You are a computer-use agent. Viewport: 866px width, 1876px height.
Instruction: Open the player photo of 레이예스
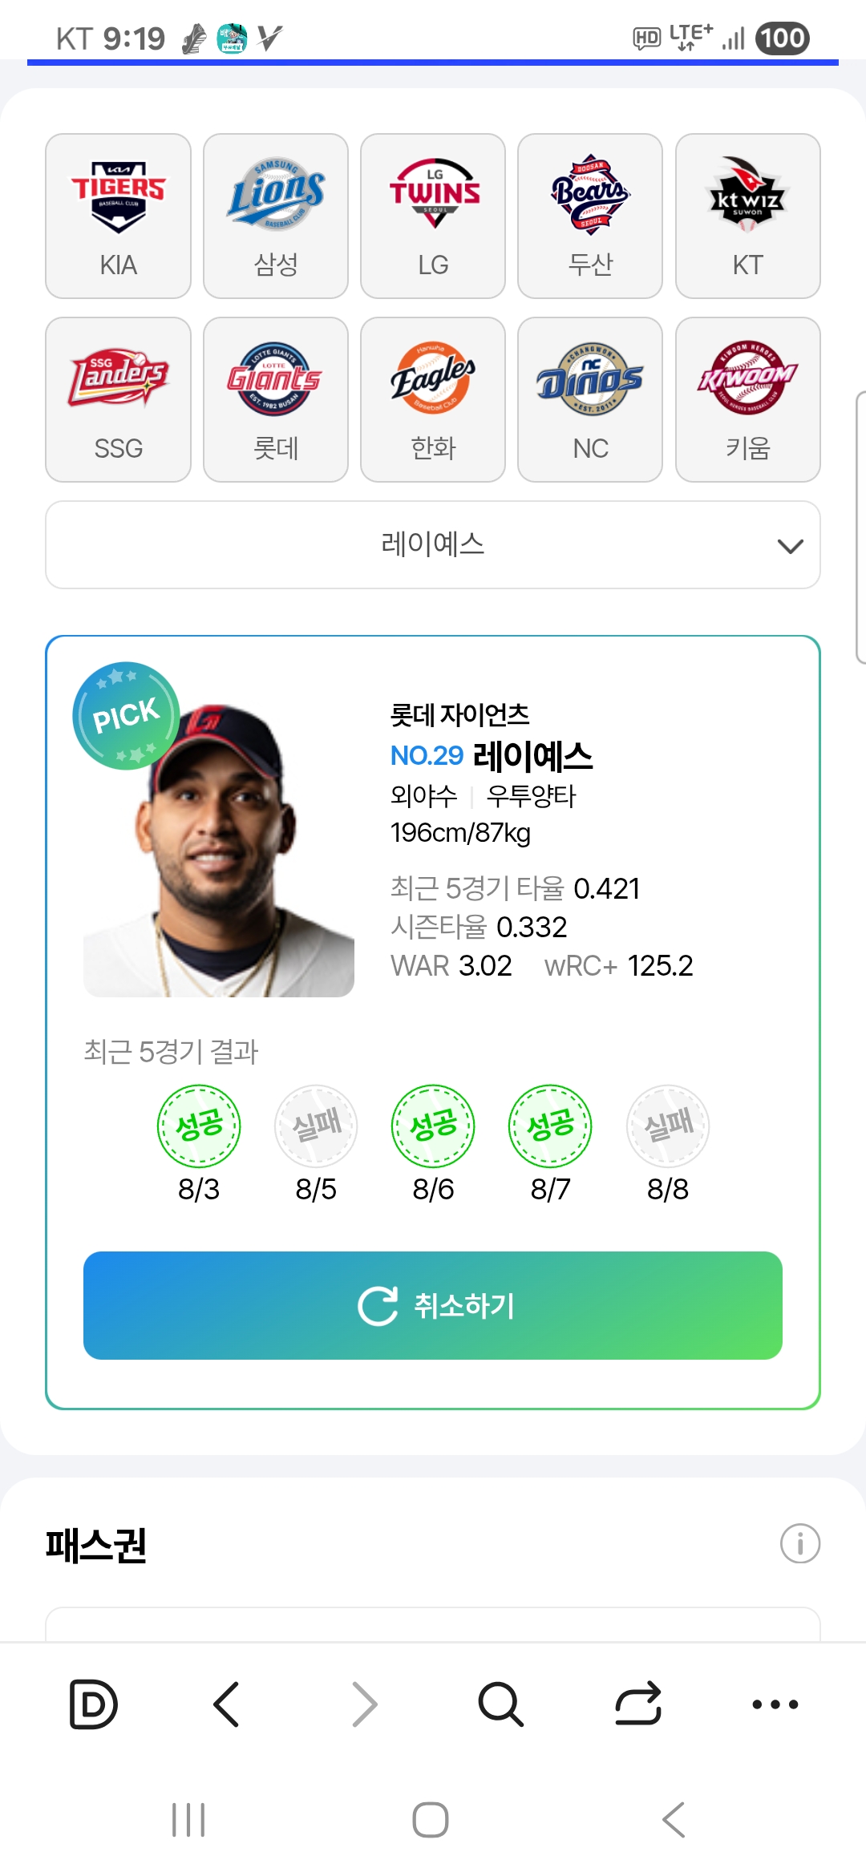pyautogui.click(x=219, y=850)
